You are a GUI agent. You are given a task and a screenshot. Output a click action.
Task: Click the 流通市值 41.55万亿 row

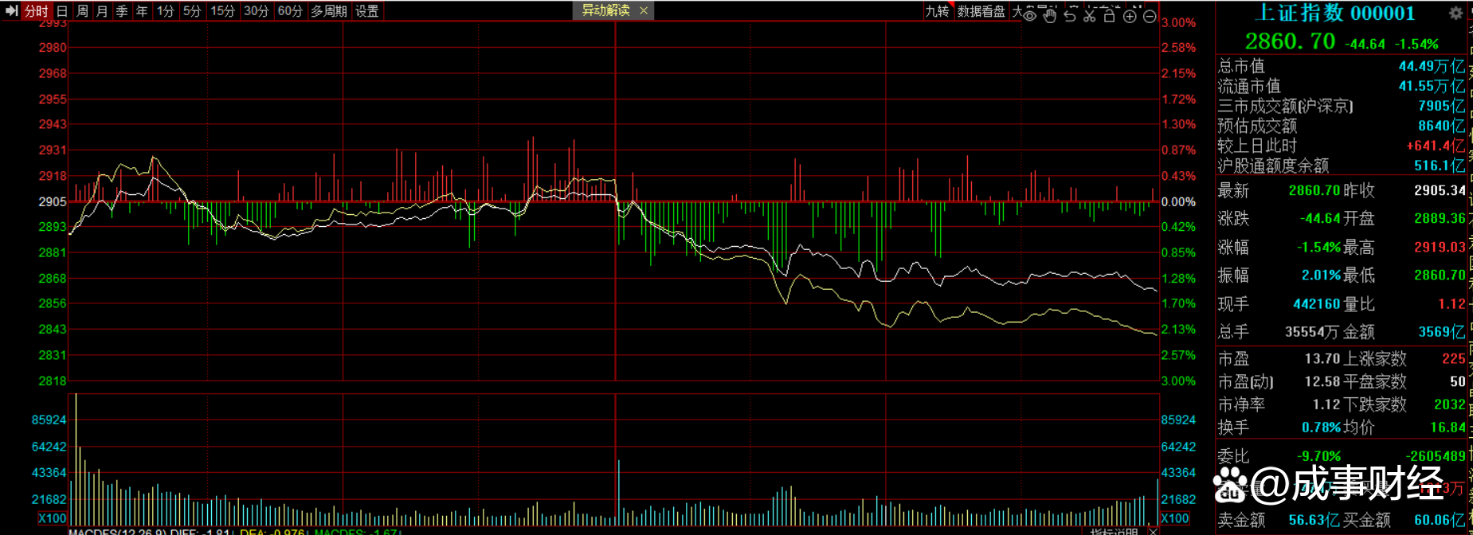(x=1341, y=86)
